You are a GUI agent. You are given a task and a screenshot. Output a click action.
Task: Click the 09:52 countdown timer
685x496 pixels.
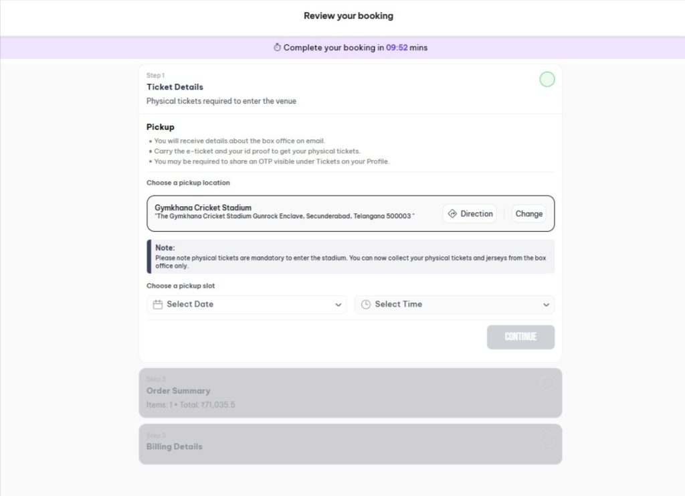point(397,48)
